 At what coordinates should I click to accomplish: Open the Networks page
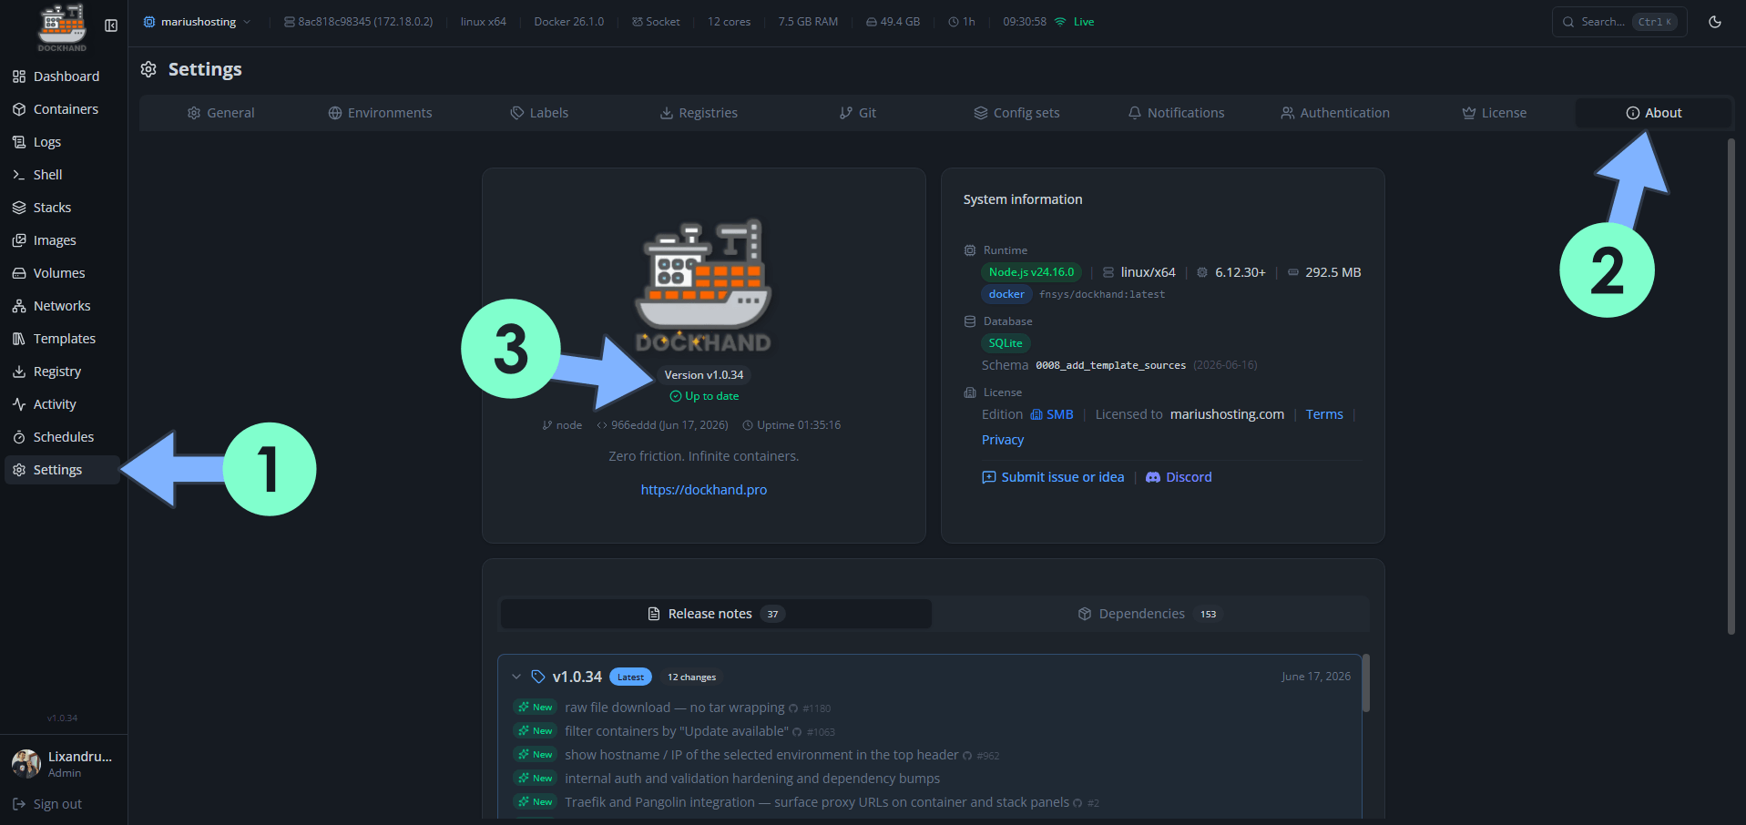[62, 306]
